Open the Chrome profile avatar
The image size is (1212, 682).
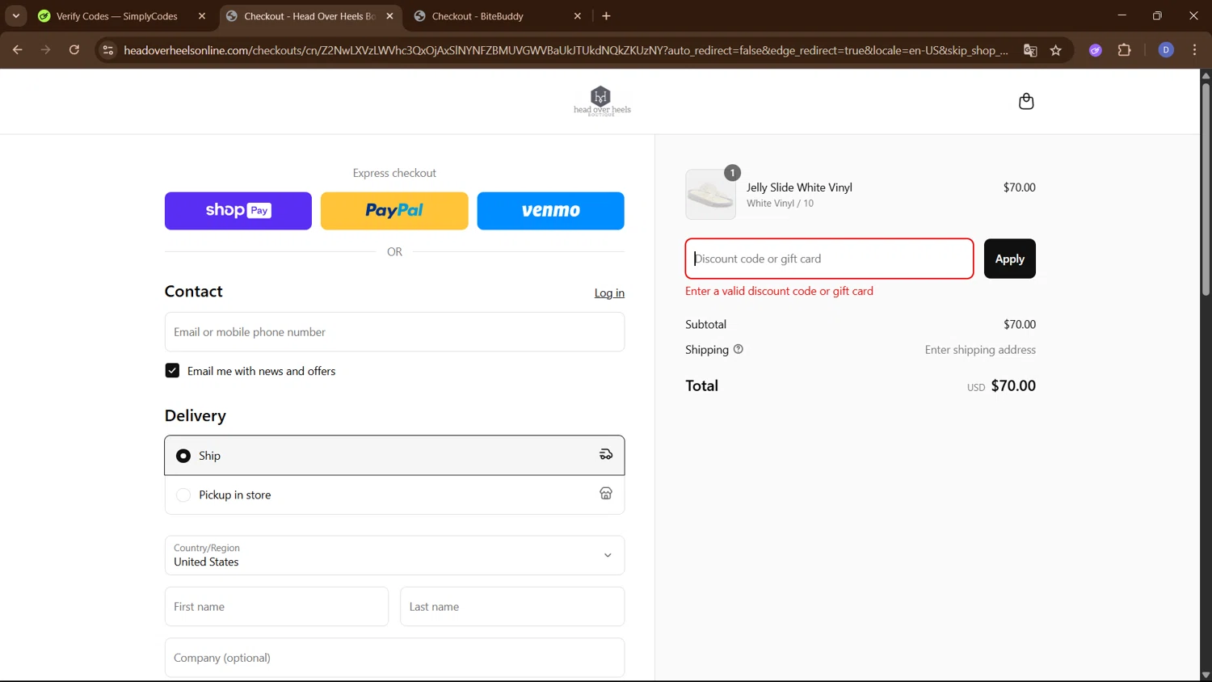click(1166, 50)
